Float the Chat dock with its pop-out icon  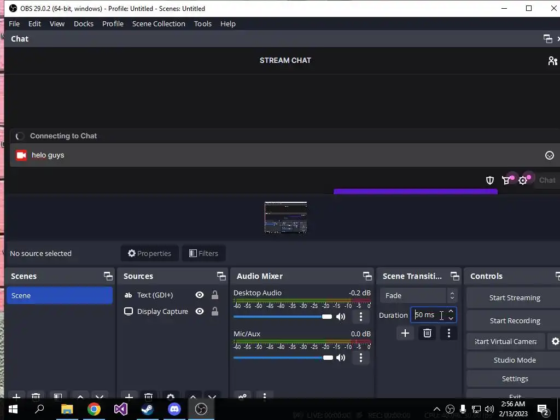pyautogui.click(x=547, y=39)
